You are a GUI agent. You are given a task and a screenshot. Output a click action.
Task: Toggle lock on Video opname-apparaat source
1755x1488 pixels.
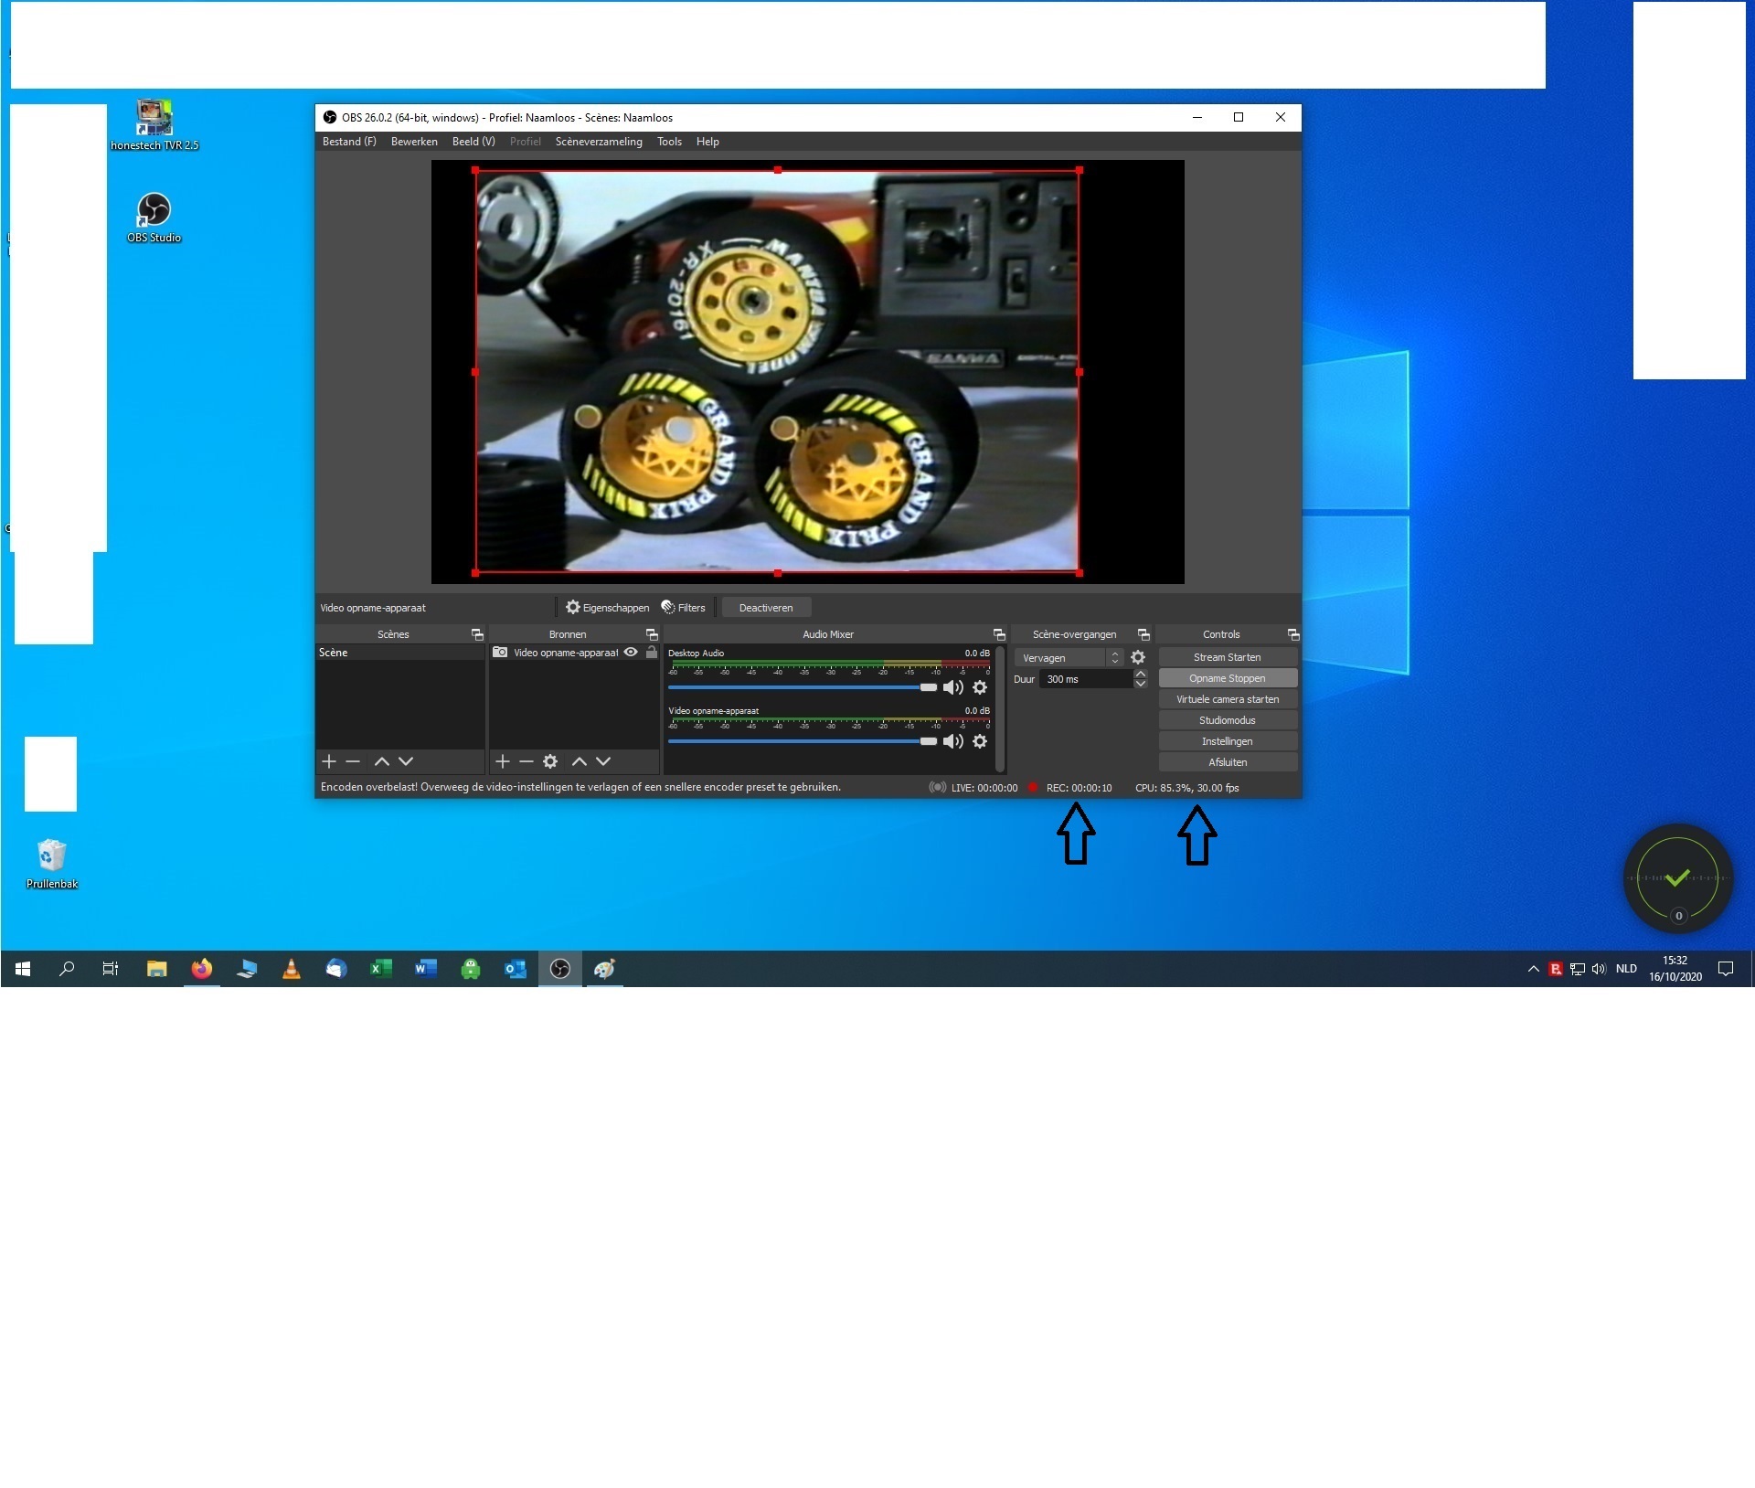(652, 653)
